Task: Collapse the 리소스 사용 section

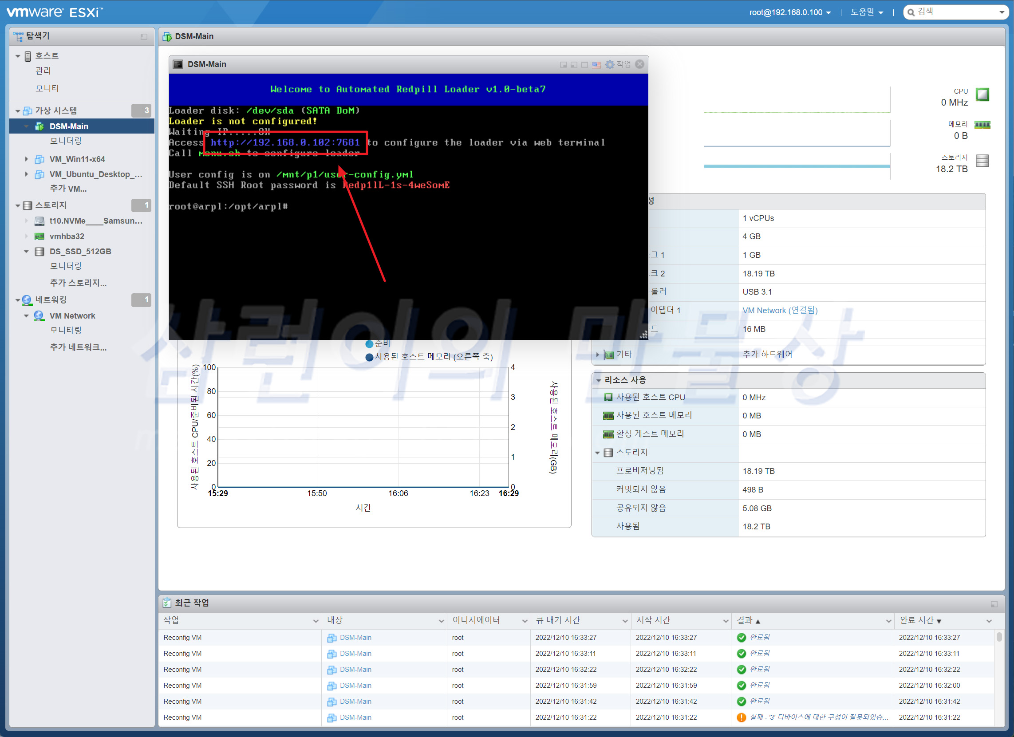Action: point(599,380)
